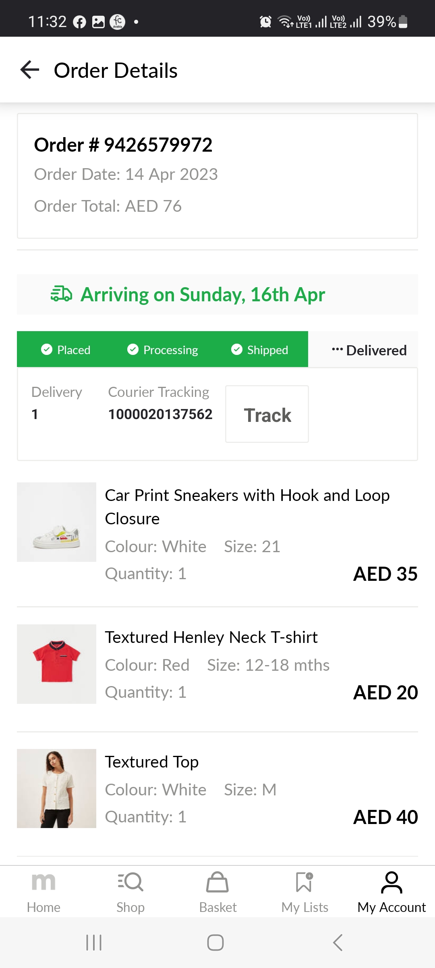Select the Delivered status step

point(369,350)
